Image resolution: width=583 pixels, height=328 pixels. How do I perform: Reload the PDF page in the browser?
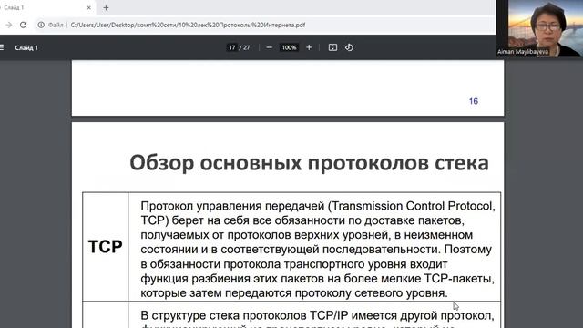23,25
